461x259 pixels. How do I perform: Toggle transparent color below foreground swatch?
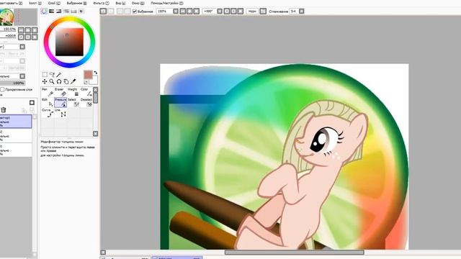tap(86, 83)
